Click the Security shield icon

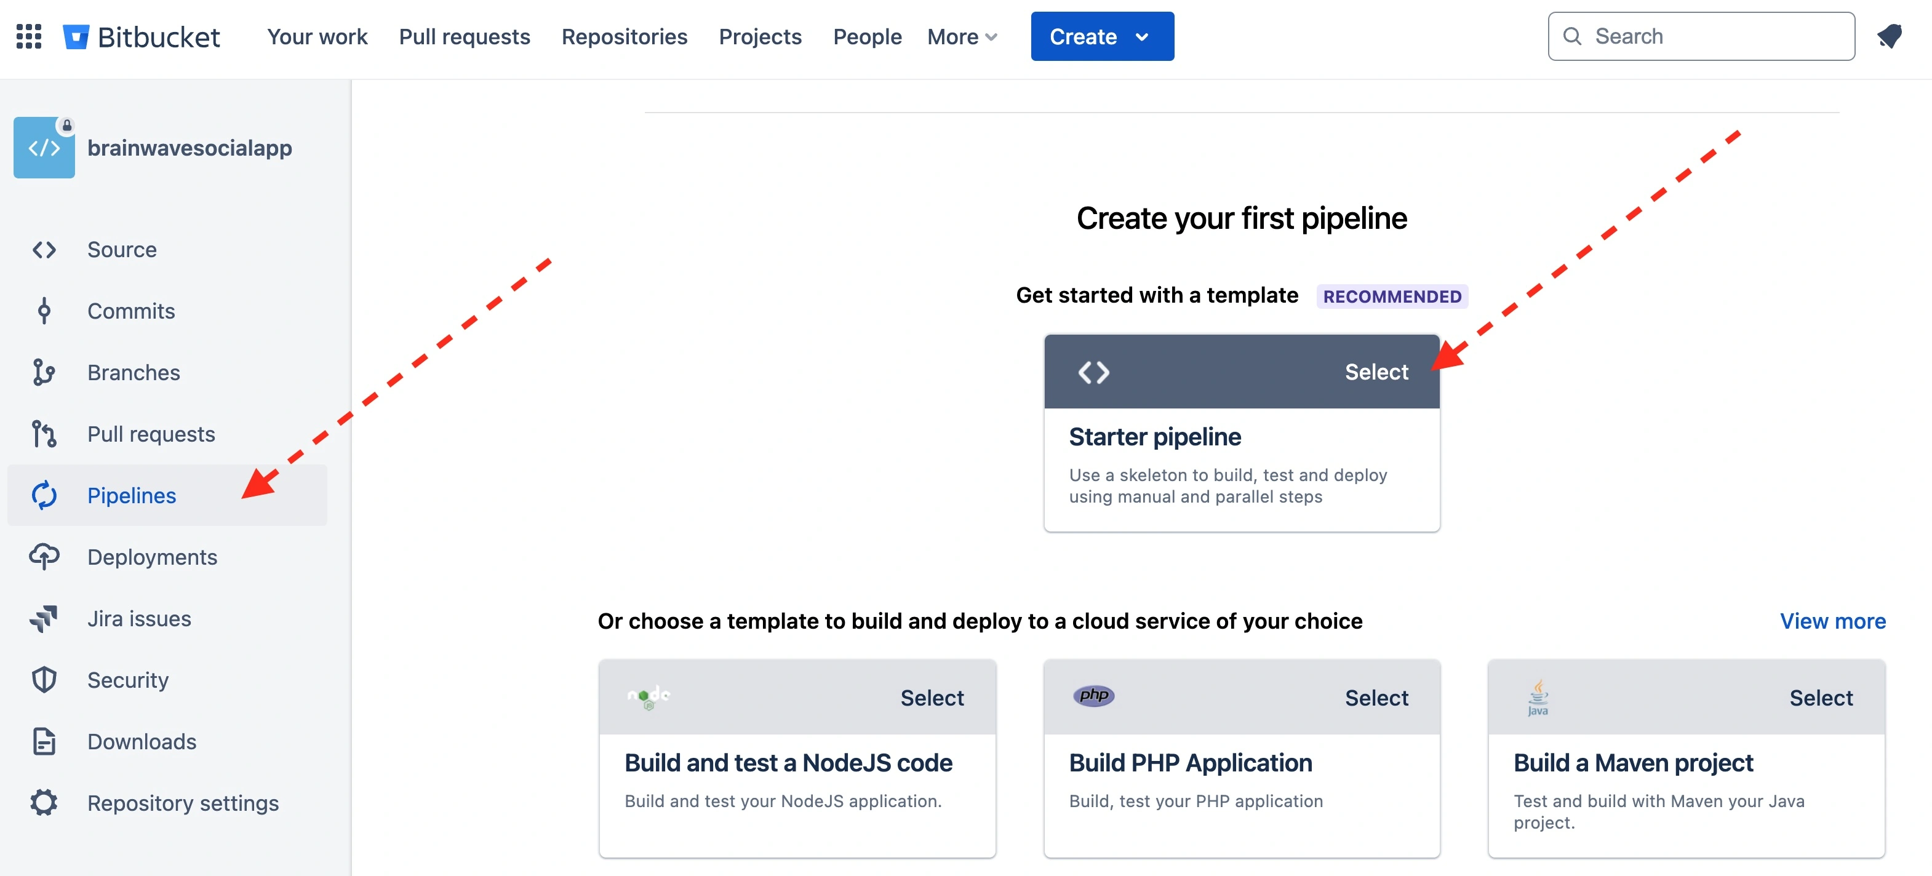pos(44,680)
